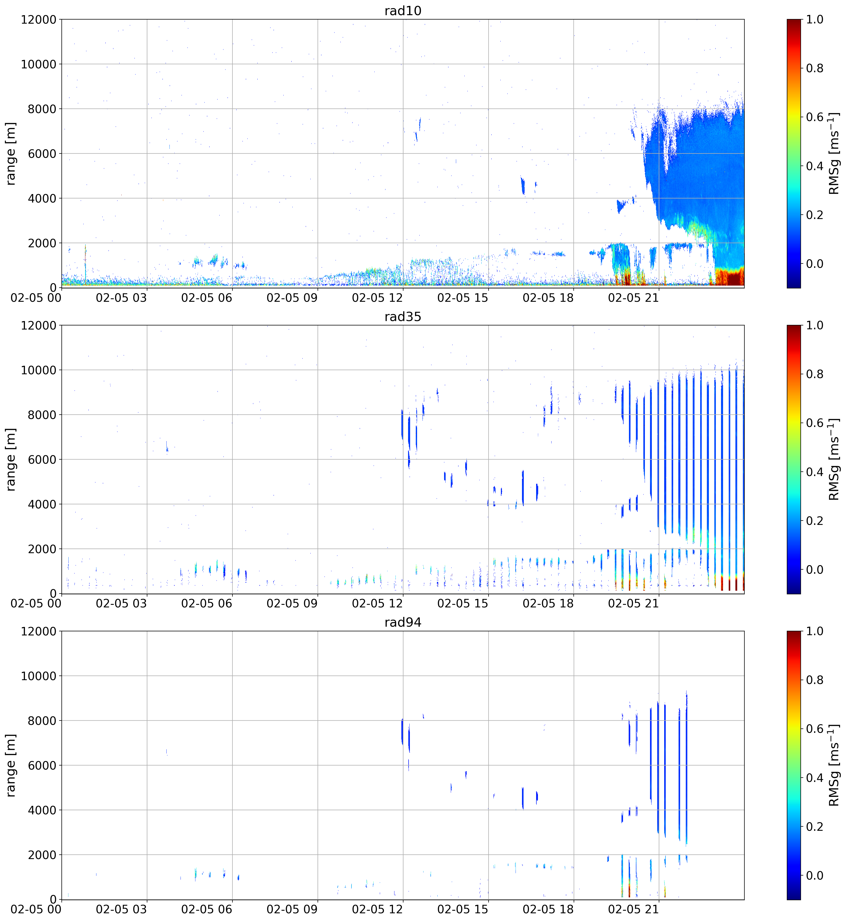This screenshot has width=847, height=921.
Task: Click the rad10 colorbar gradient
Action: 794,153
